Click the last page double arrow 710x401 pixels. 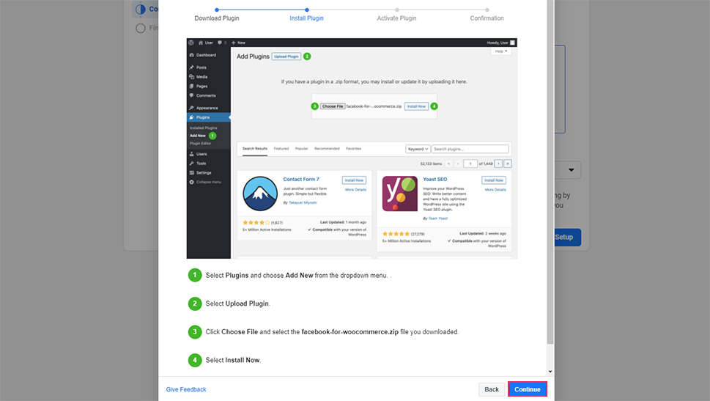[x=508, y=163]
